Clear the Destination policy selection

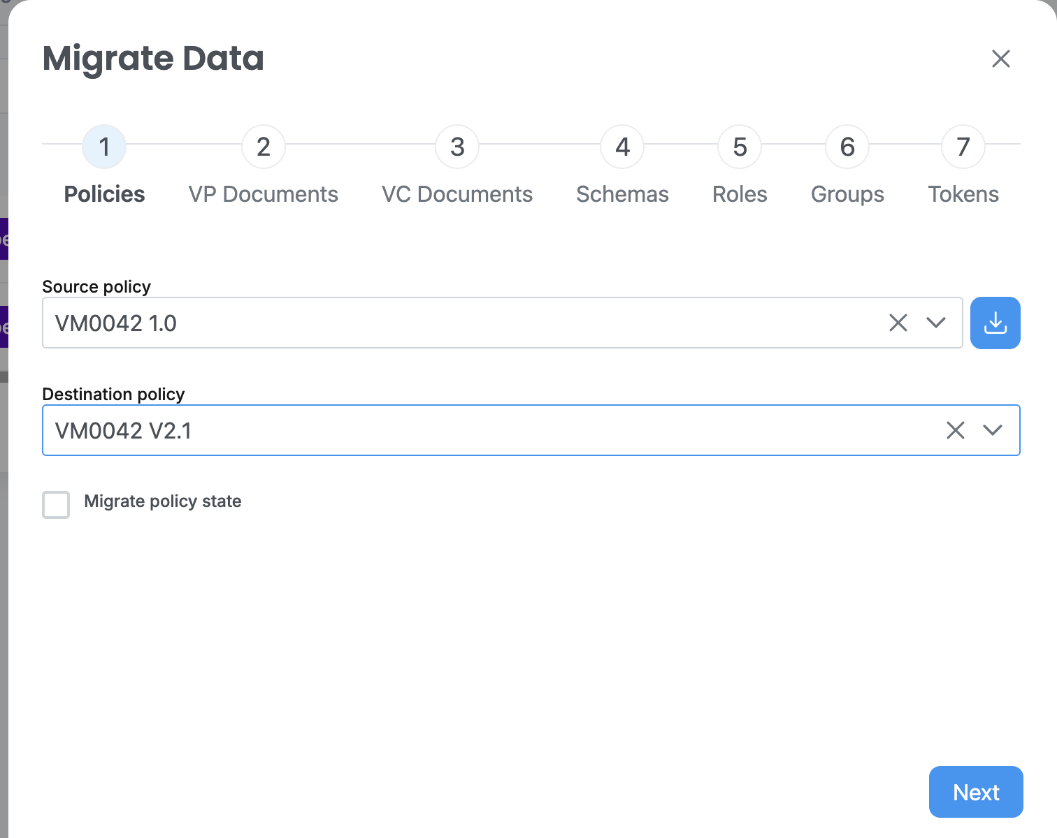[955, 430]
